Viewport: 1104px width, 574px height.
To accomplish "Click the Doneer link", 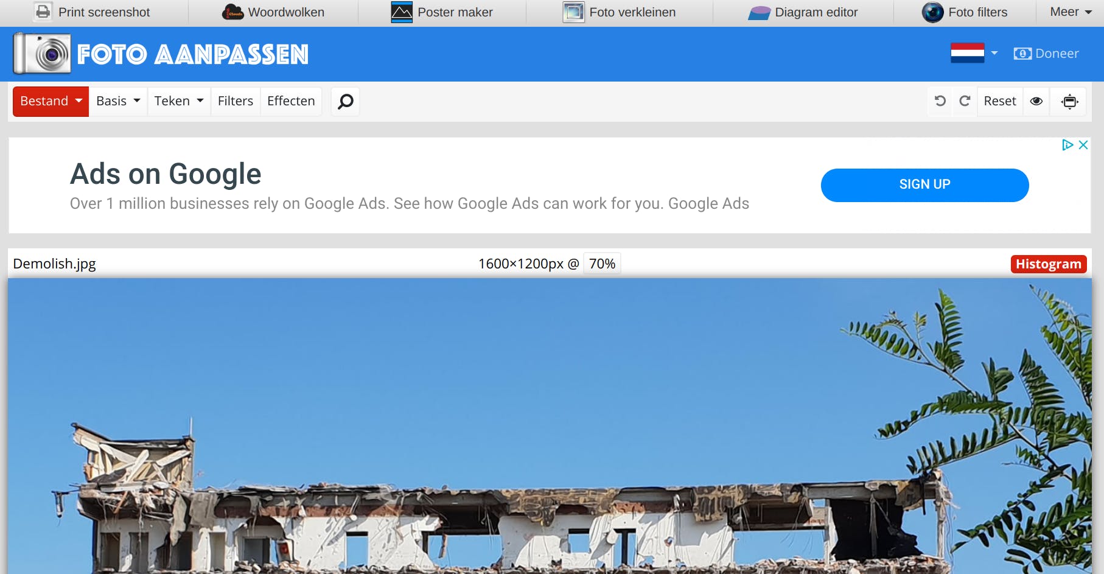I will 1057,54.
